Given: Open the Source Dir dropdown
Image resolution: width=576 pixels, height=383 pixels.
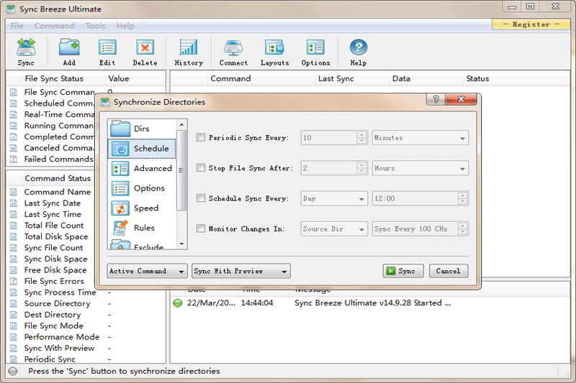Looking at the screenshot, I should 334,229.
